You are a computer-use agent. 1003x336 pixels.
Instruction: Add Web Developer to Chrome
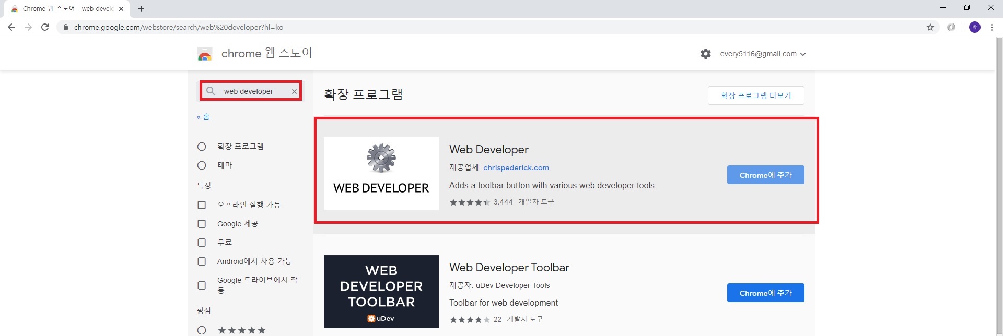click(x=765, y=175)
